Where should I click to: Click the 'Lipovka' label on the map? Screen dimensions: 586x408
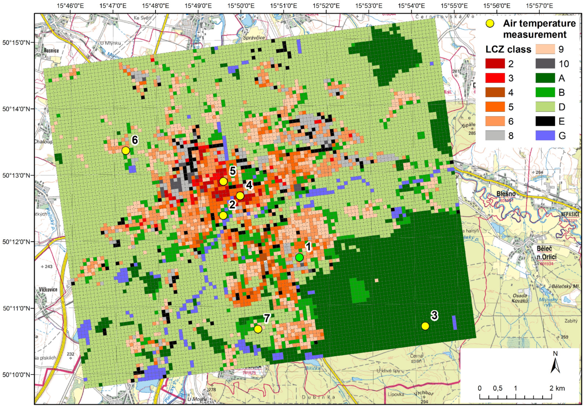(x=396, y=394)
